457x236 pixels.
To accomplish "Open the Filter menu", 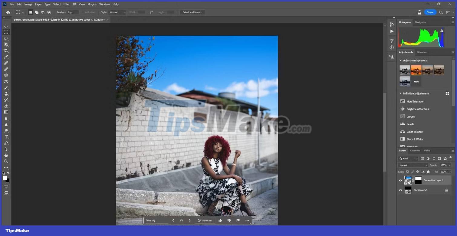I will [x=66, y=4].
